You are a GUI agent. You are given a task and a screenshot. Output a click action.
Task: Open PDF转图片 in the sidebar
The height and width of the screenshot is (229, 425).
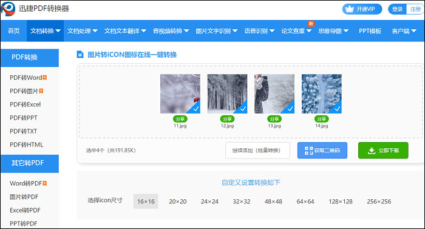click(x=24, y=91)
